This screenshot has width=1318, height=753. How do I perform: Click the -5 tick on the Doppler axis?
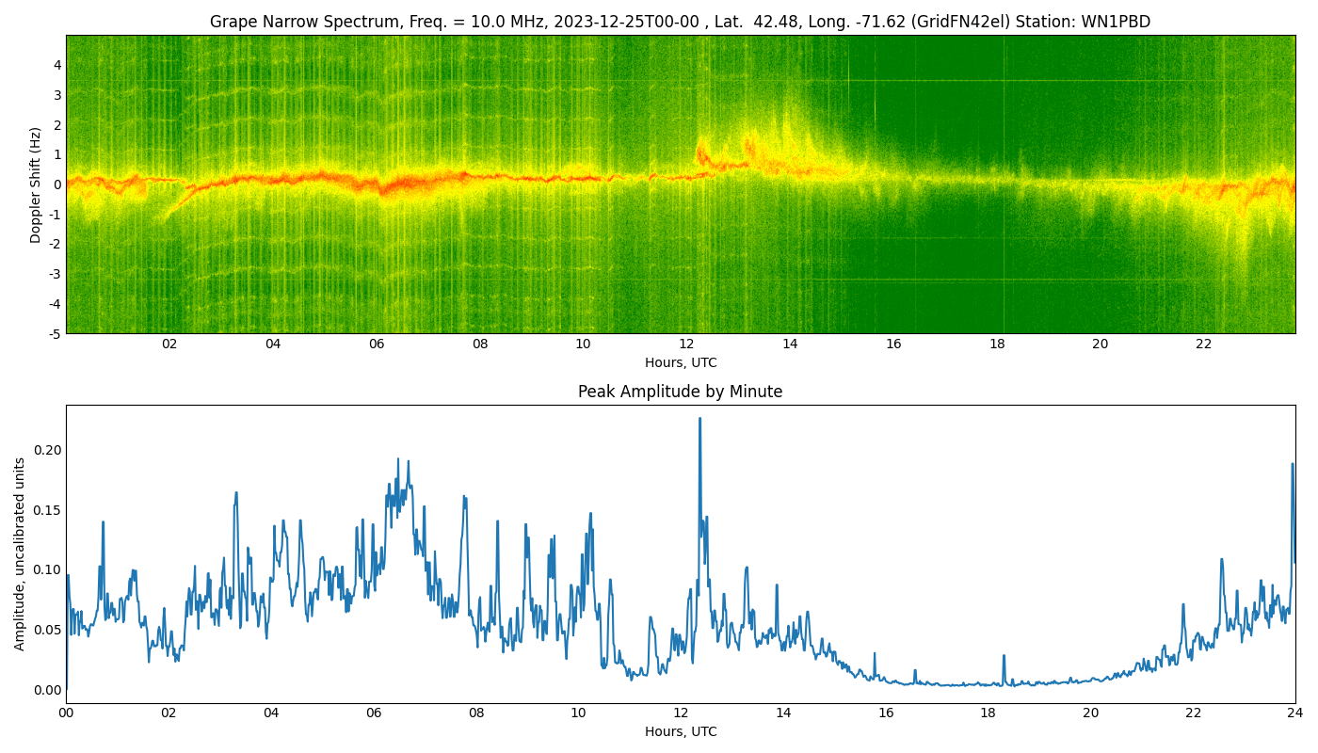[x=56, y=334]
